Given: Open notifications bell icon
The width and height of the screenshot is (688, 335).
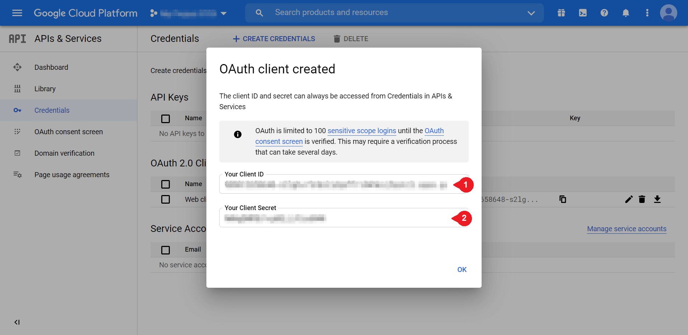Looking at the screenshot, I should (x=626, y=13).
